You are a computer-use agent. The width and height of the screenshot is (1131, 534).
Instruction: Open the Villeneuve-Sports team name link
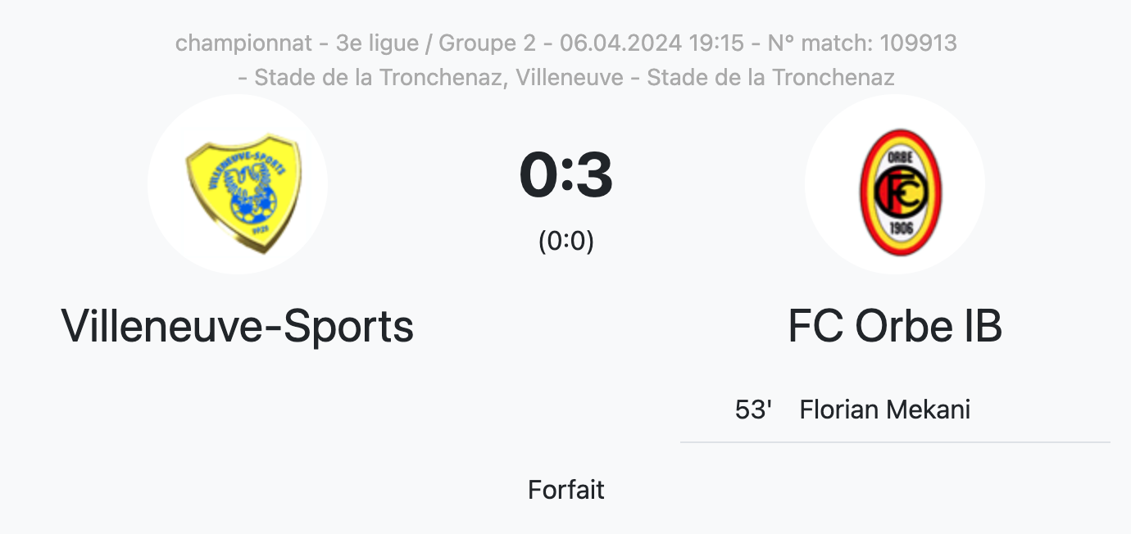238,326
